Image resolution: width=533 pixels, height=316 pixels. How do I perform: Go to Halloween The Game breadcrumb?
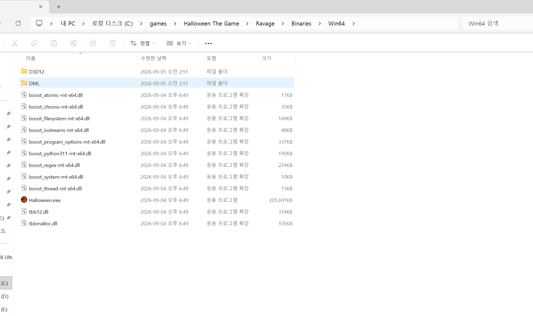(x=211, y=24)
